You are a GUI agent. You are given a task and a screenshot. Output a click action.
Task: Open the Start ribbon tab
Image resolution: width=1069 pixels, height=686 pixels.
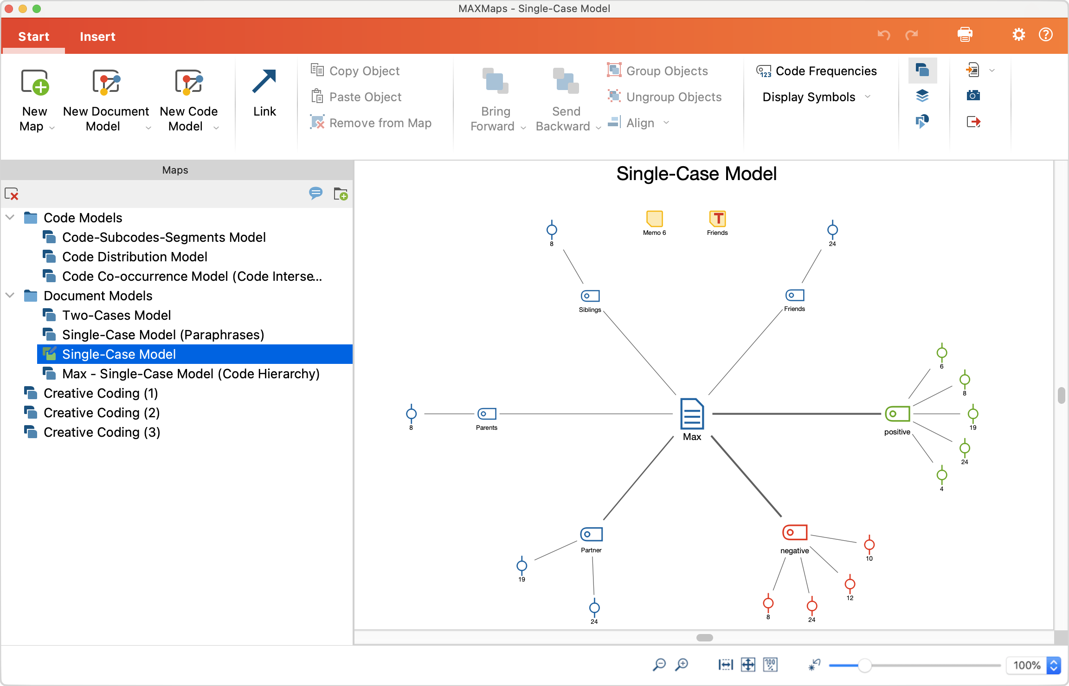33,36
